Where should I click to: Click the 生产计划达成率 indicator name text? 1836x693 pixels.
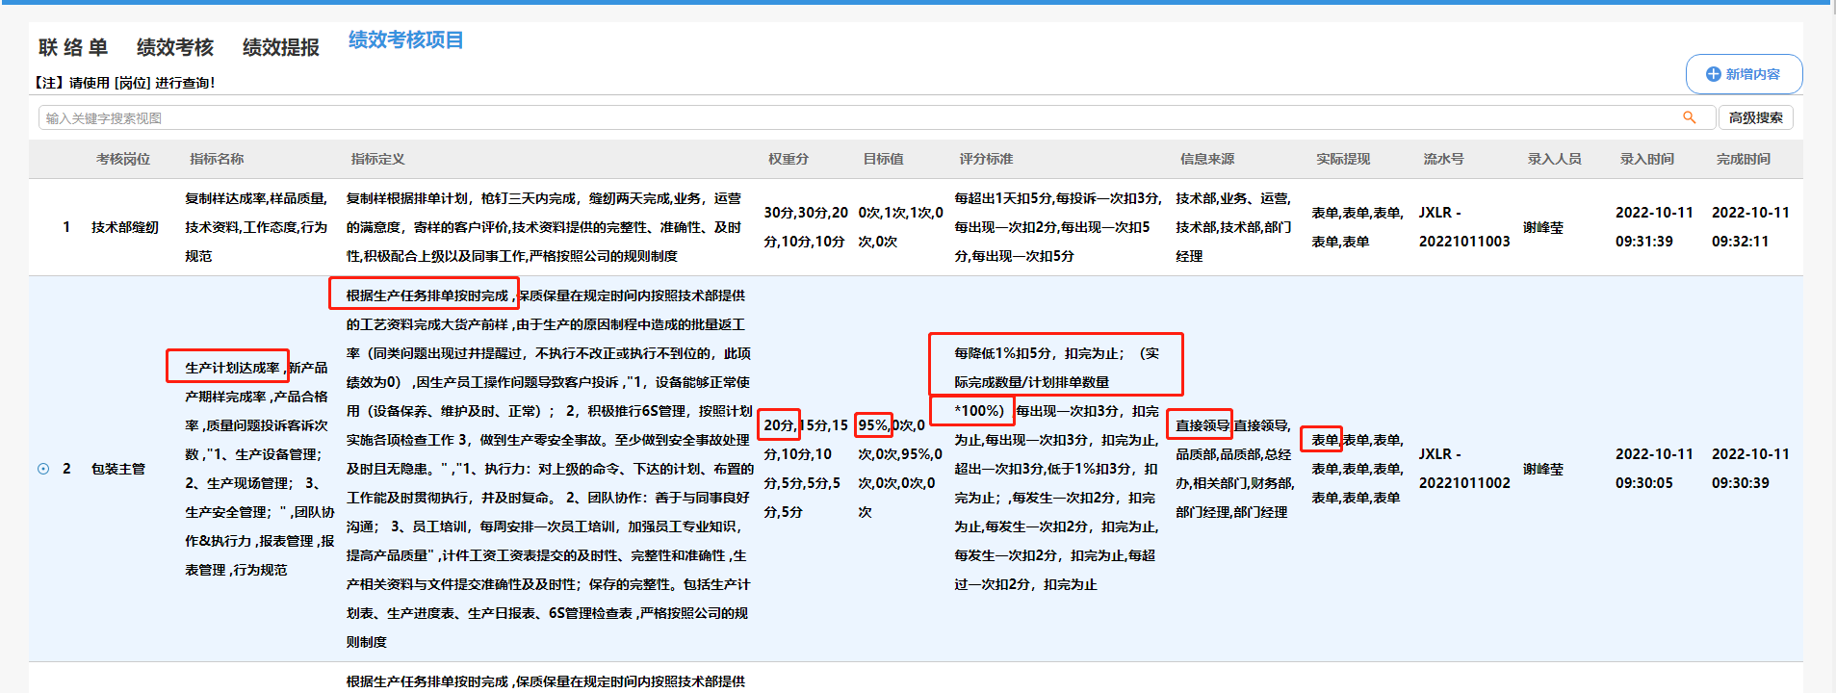click(232, 368)
